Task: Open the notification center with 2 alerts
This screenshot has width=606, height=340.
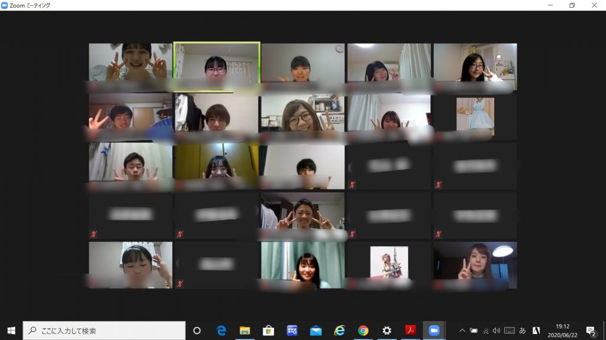Action: click(591, 331)
